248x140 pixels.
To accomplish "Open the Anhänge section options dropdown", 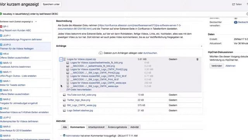I will (x=201, y=46).
